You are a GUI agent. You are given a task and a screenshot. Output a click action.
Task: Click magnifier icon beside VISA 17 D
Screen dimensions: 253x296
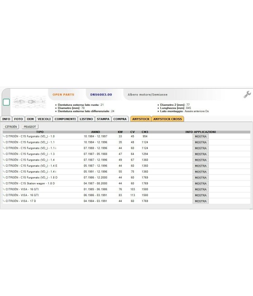point(4,201)
